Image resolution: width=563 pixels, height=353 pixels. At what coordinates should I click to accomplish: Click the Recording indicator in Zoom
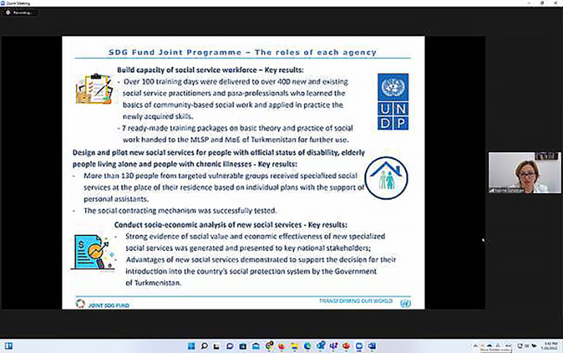[x=21, y=13]
